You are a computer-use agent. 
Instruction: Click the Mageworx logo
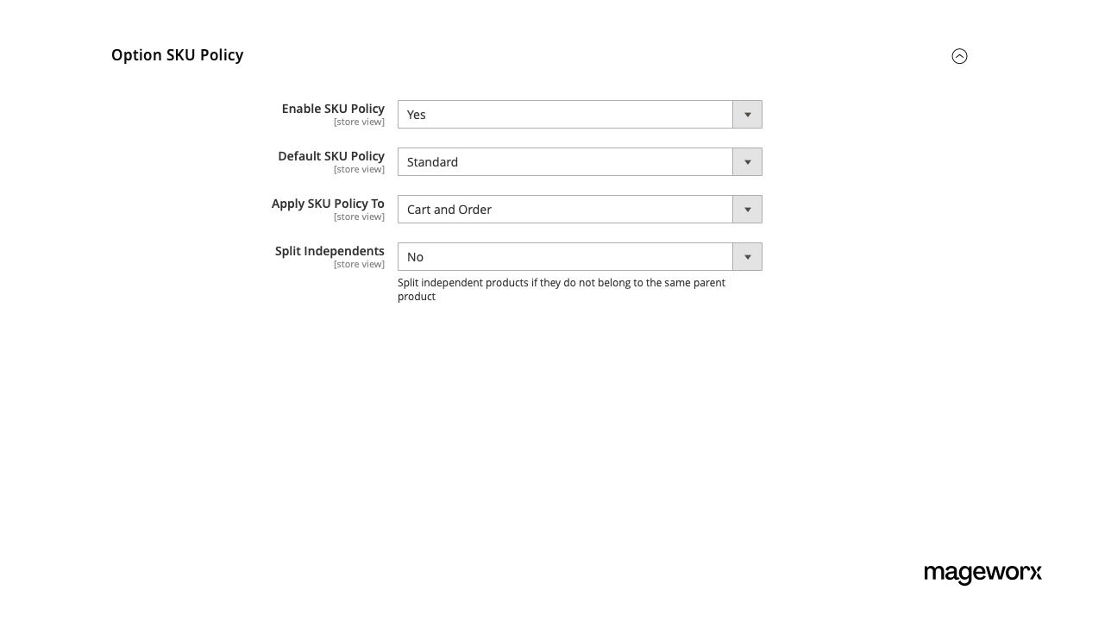[x=982, y=574]
